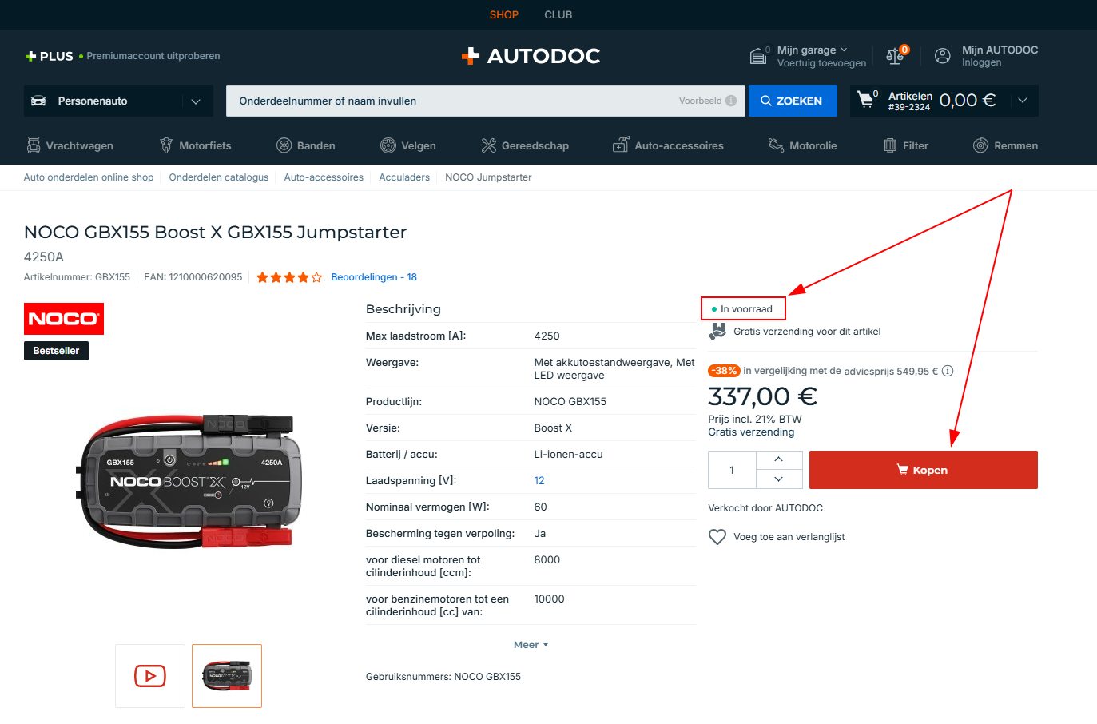Screen dimensions: 1097x724
Task: Click the rim icon for Velgen
Action: pyautogui.click(x=388, y=145)
